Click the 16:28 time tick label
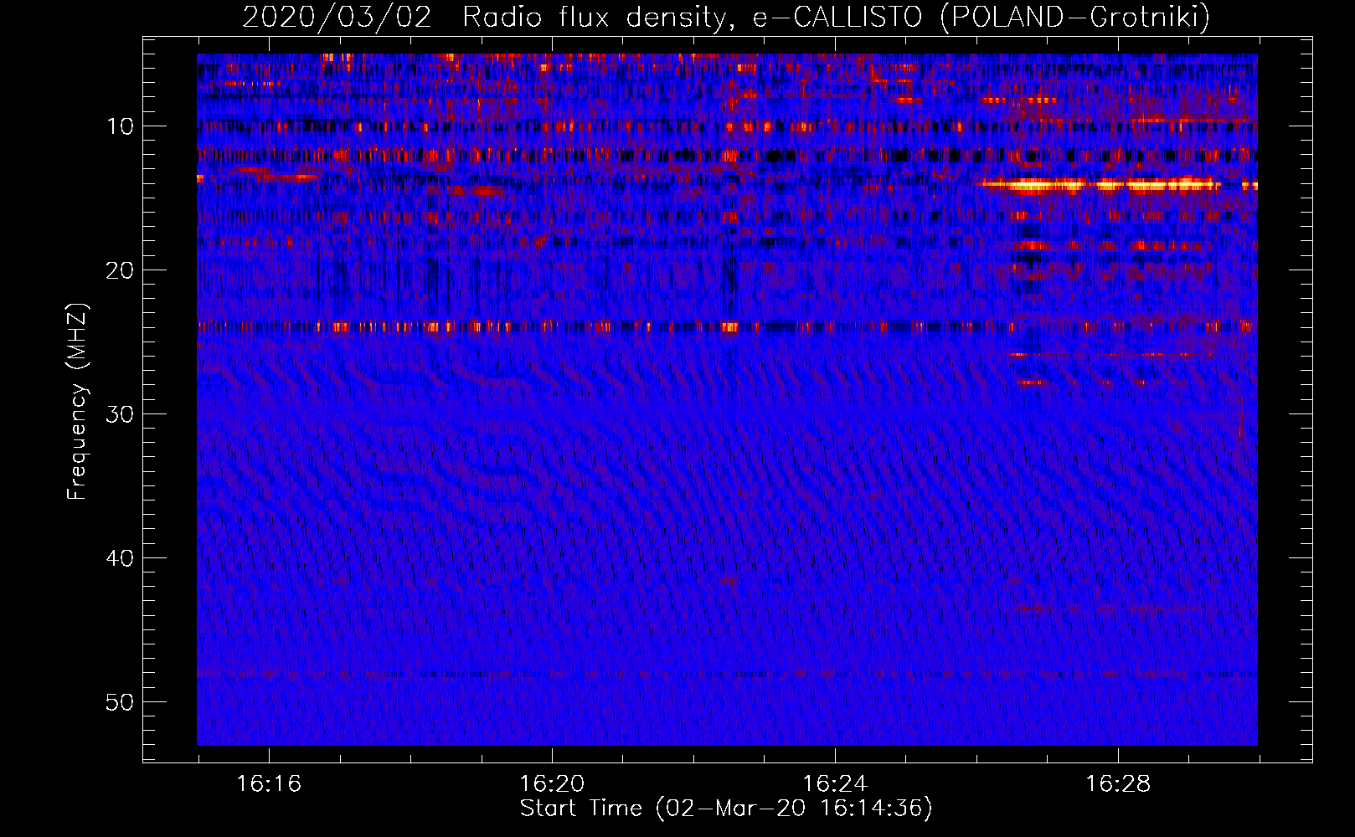 point(1118,783)
